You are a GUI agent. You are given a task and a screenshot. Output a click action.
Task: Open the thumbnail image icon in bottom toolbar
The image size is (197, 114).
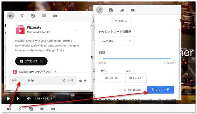31,109
